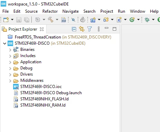Open the Source menu
This screenshot has height=132, width=160.
tap(31, 11)
